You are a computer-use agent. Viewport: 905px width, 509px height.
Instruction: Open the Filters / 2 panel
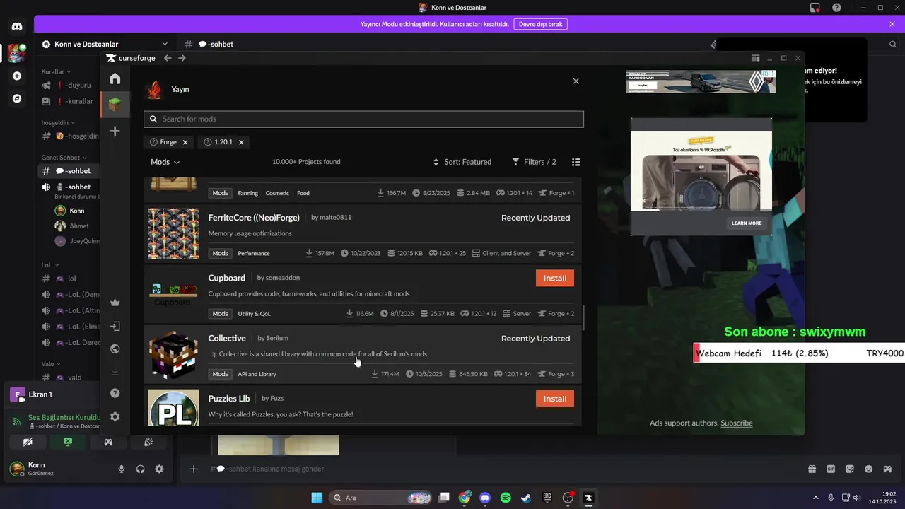tap(534, 162)
